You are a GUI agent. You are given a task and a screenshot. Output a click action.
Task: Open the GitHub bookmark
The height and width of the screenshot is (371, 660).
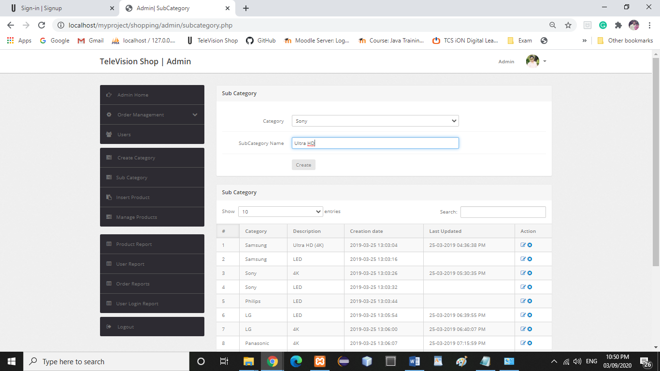[261, 41]
